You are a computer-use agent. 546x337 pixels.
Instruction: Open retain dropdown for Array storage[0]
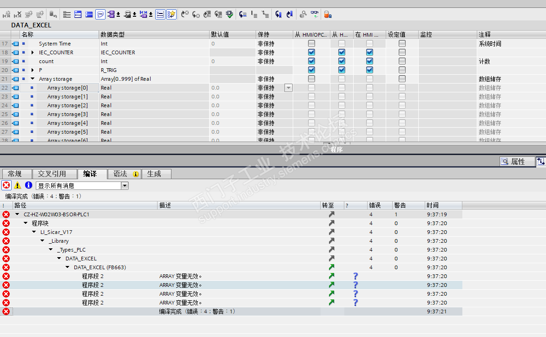pyautogui.click(x=289, y=88)
